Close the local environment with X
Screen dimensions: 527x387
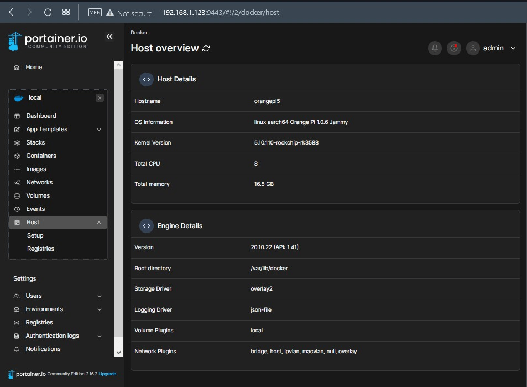[x=100, y=98]
